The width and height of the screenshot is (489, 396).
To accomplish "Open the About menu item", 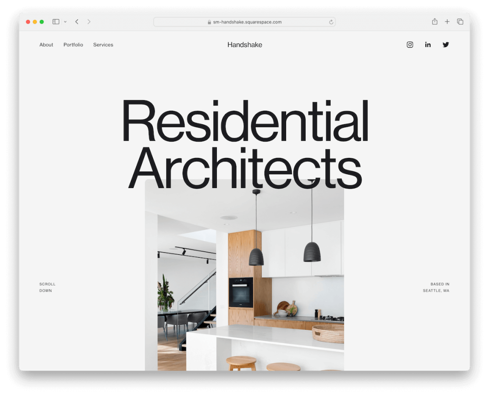I will [x=46, y=45].
